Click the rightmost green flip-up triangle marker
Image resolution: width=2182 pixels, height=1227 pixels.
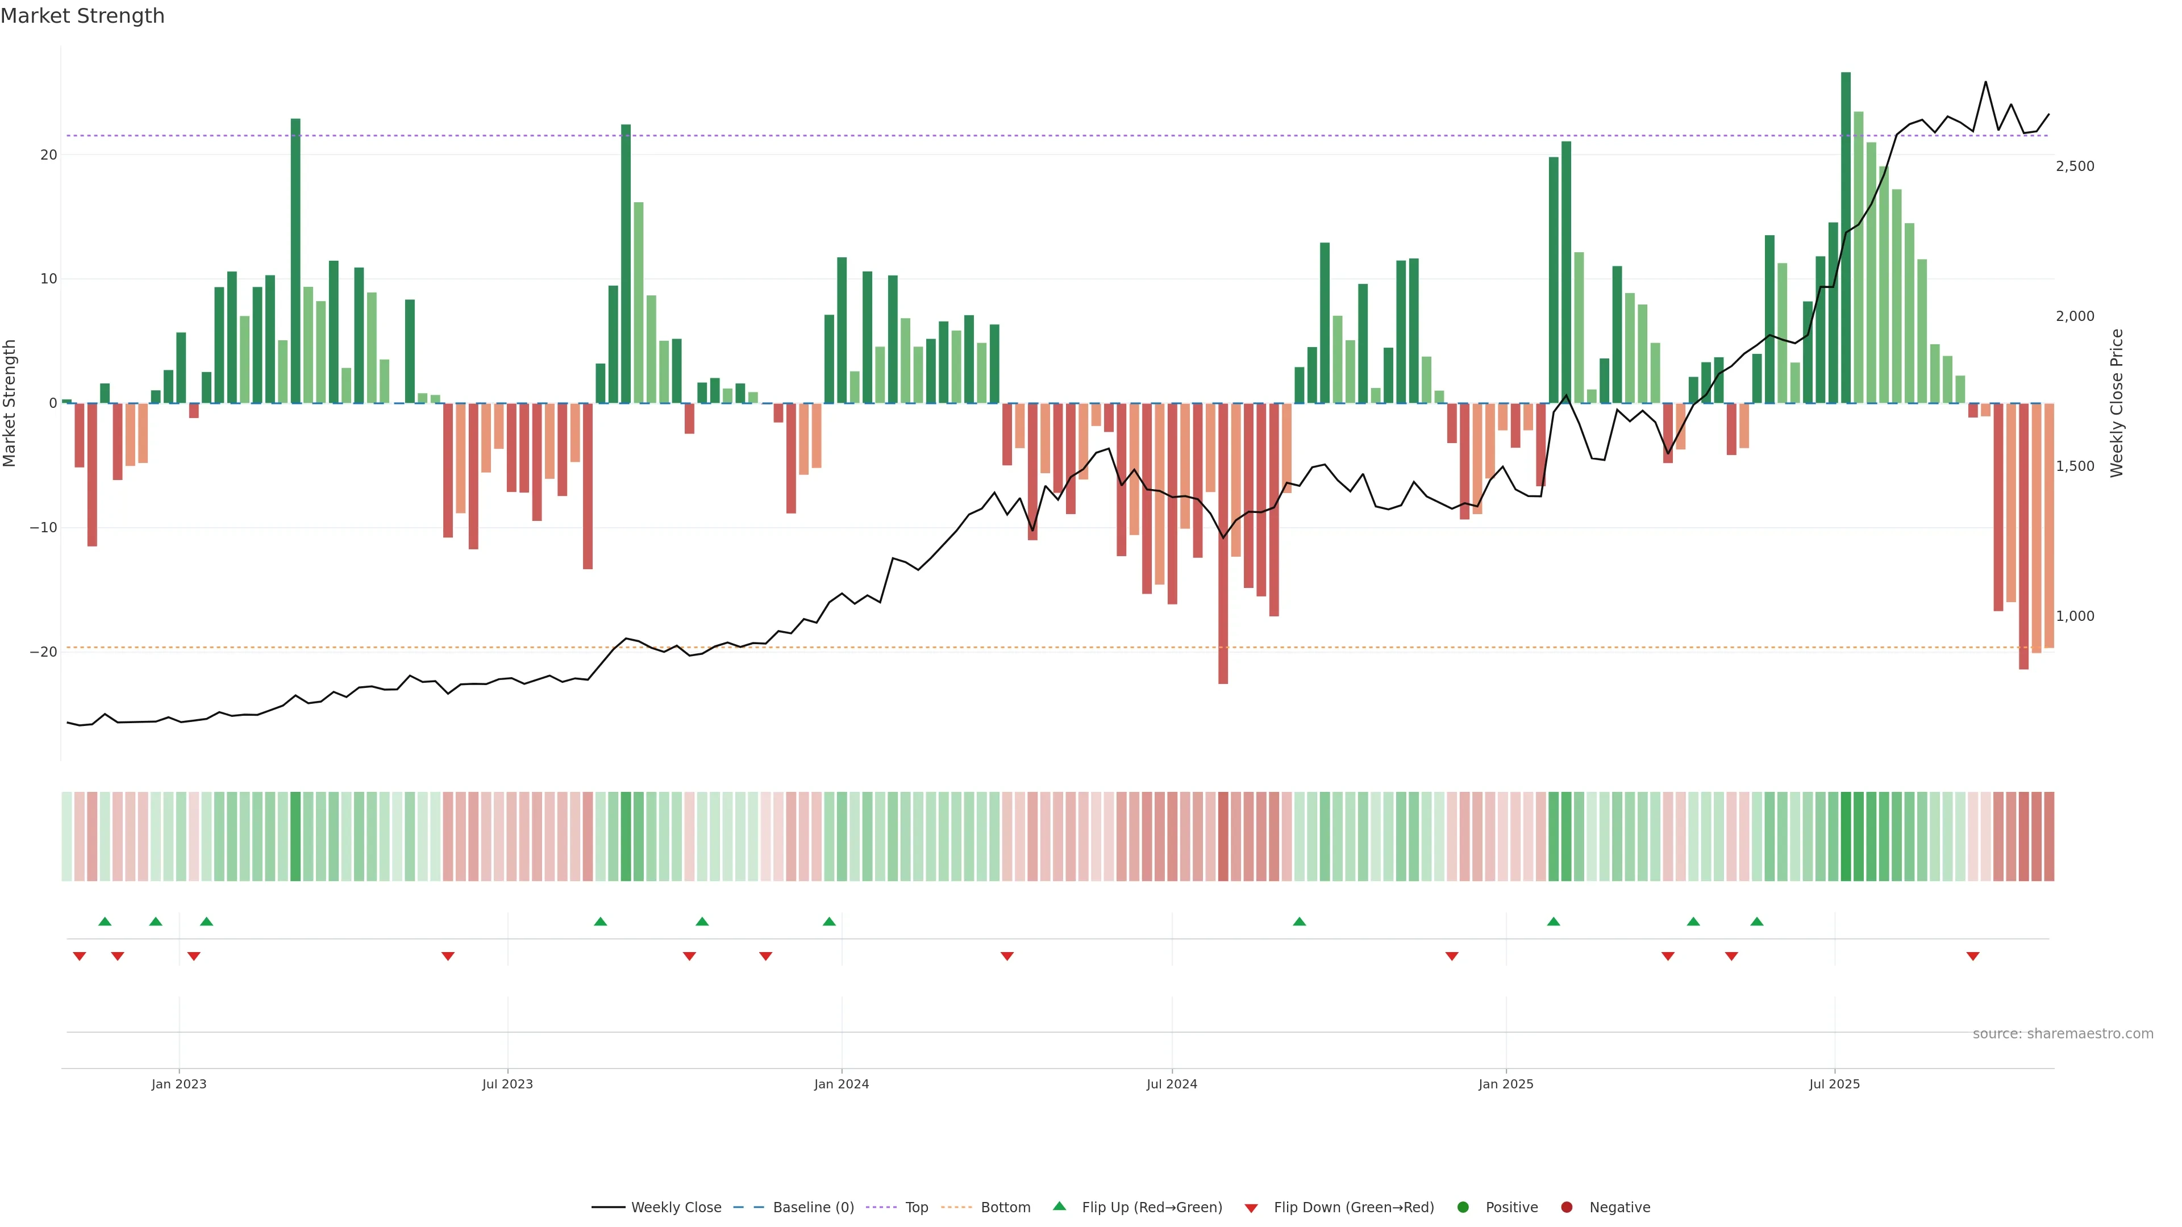1757,921
